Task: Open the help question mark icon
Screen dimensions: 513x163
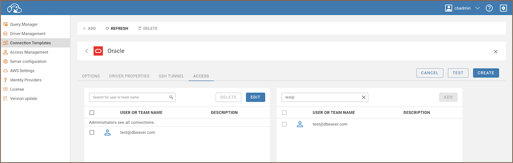Action: tap(489, 8)
